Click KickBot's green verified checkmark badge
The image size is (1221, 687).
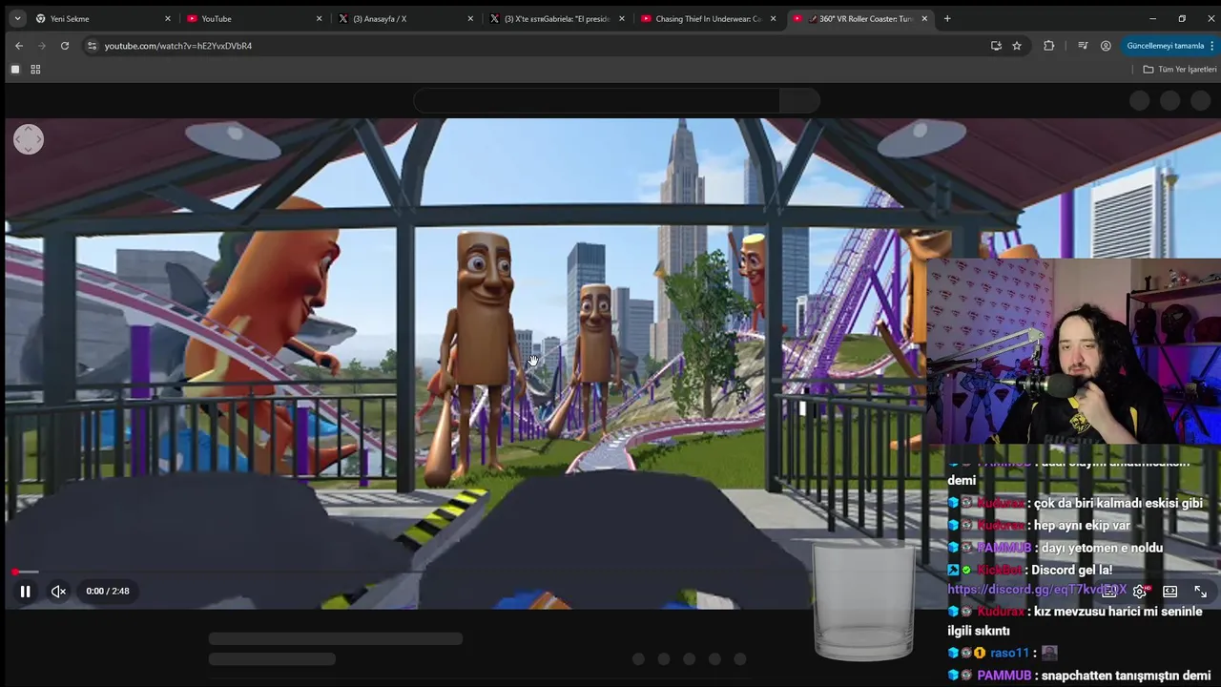pos(966,570)
